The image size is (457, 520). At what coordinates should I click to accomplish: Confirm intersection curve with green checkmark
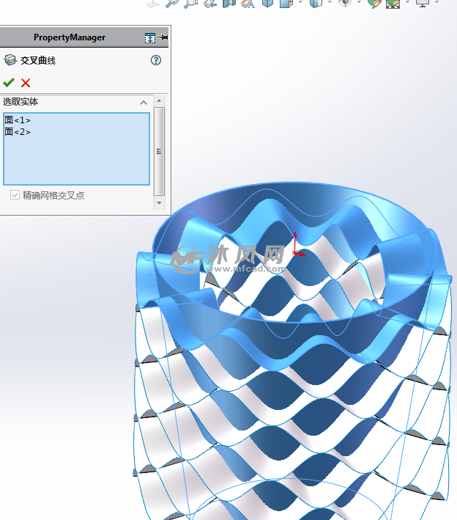click(x=9, y=82)
